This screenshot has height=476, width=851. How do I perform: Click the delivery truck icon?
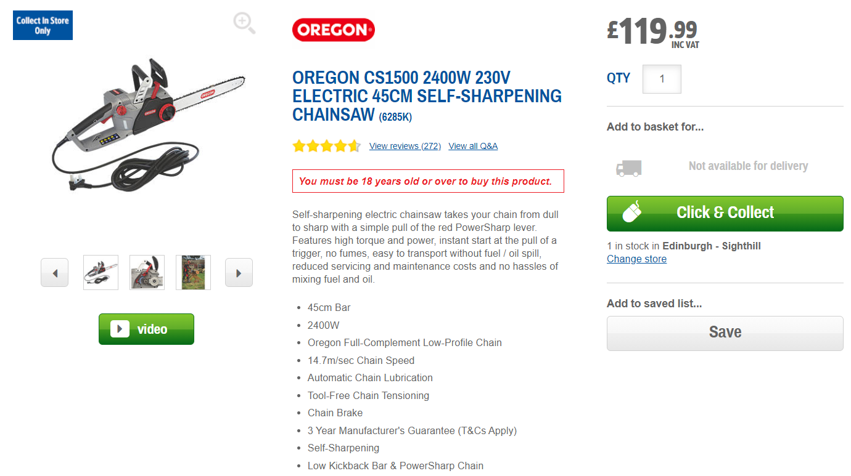(x=628, y=167)
